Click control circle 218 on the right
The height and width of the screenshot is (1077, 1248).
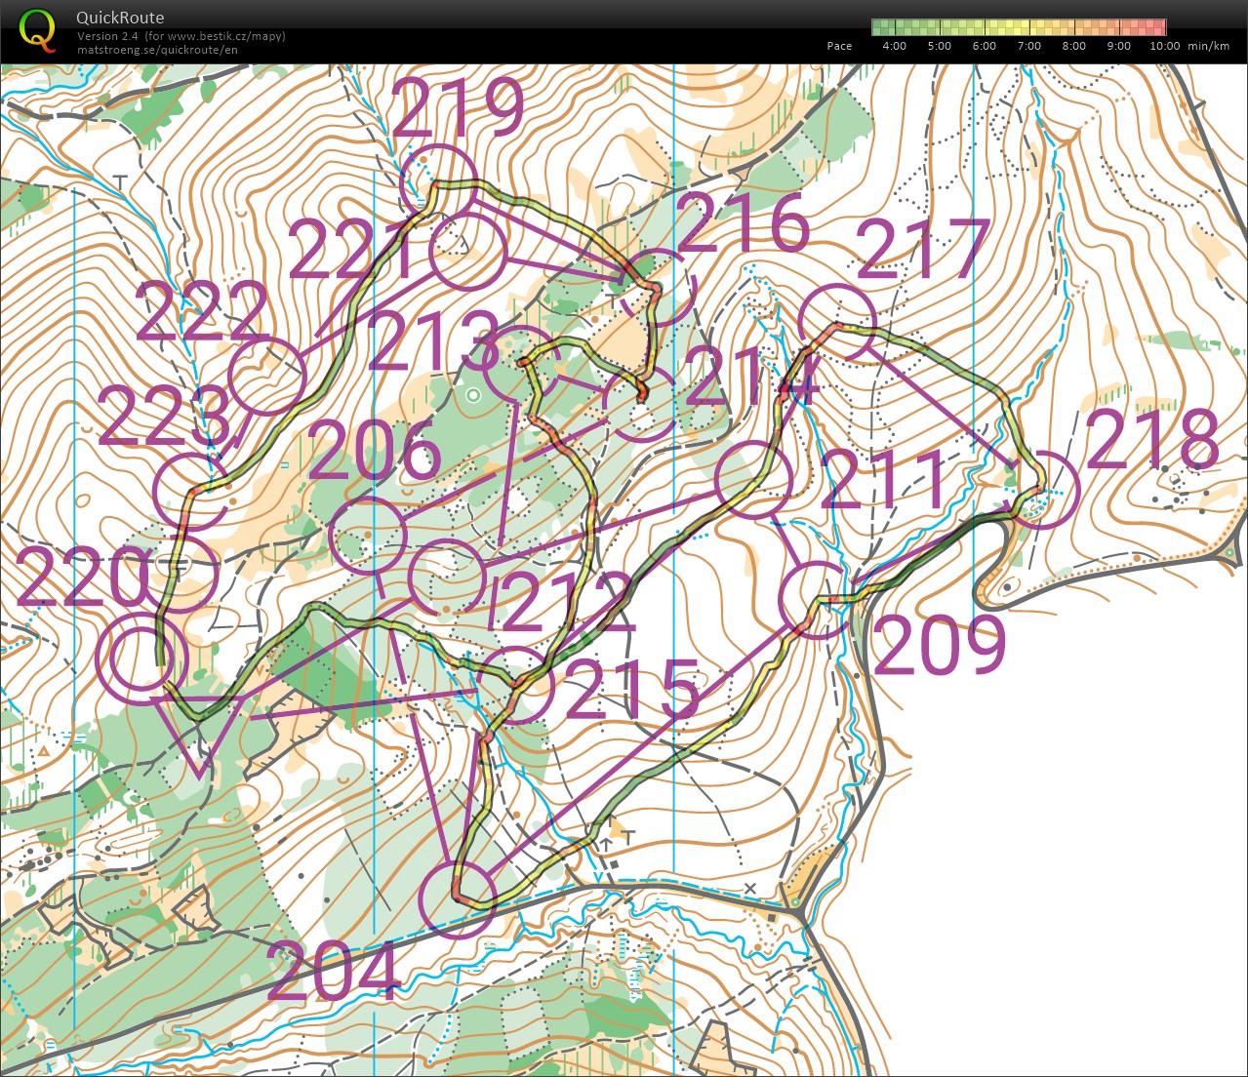[1043, 491]
